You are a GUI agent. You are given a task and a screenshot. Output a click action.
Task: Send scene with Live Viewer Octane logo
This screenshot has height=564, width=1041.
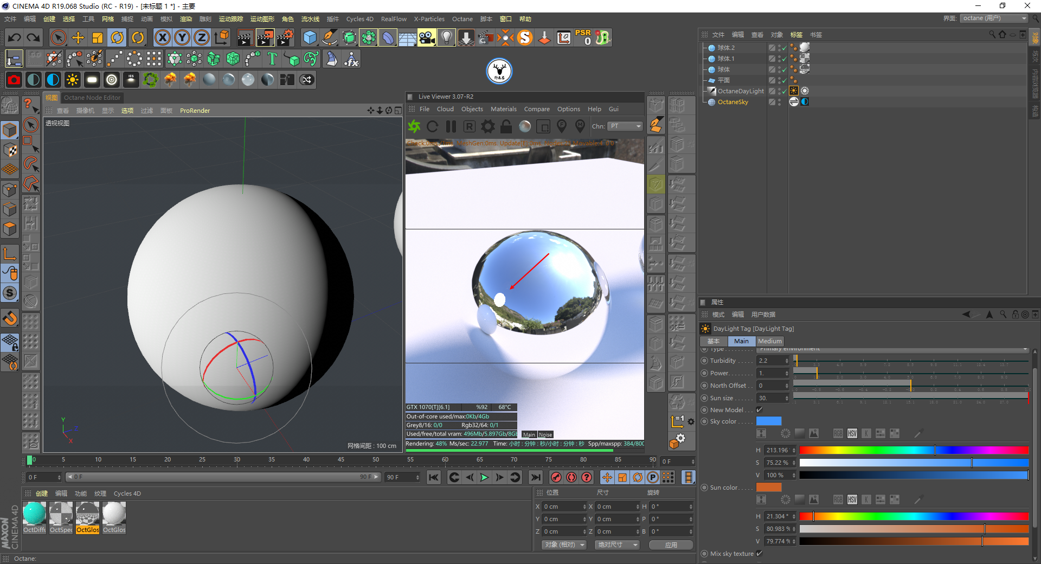click(414, 126)
